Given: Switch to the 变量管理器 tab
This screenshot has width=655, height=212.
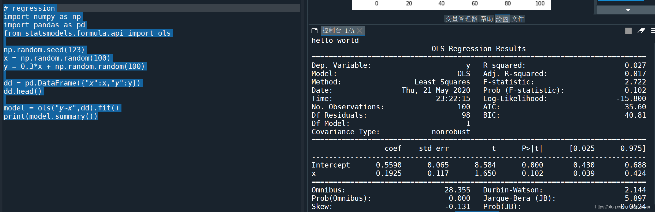Looking at the screenshot, I should [x=461, y=19].
